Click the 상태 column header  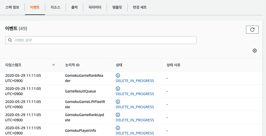[x=119, y=65]
